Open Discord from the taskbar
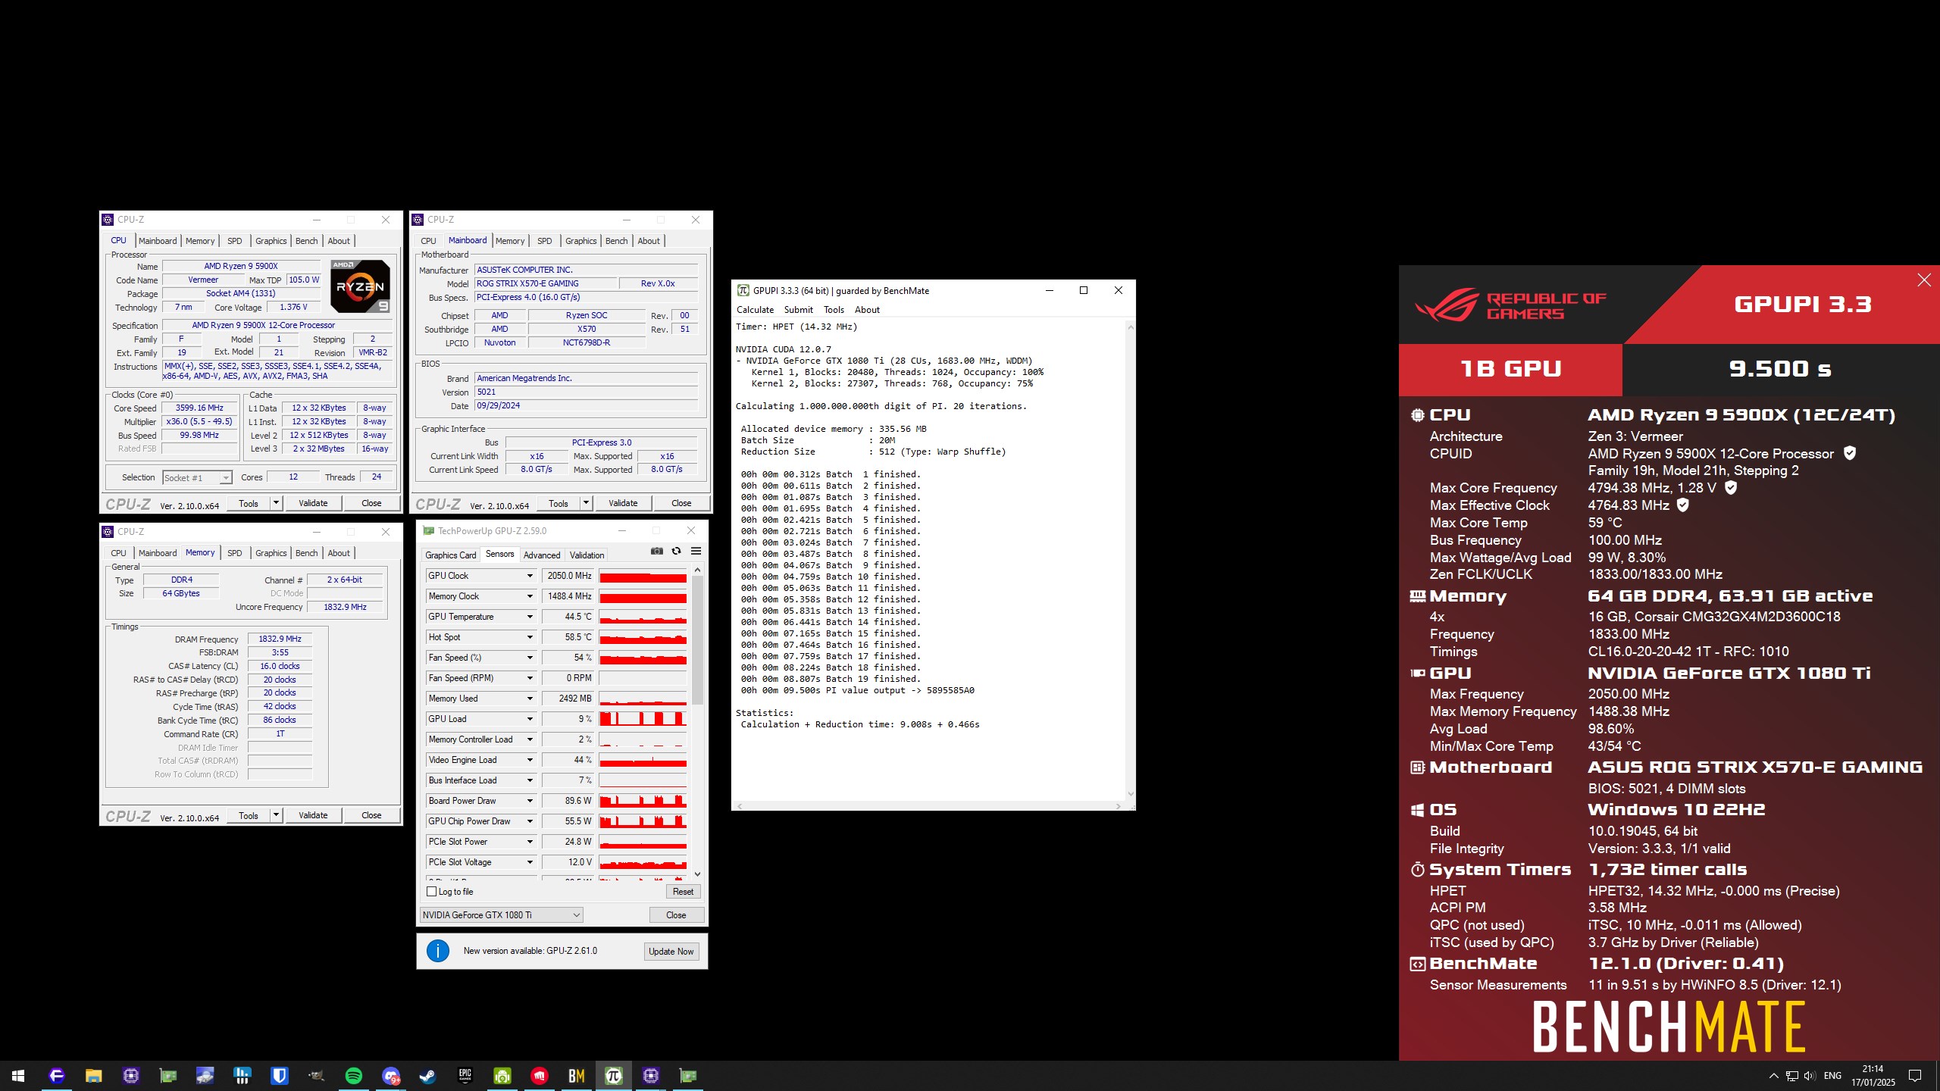 tap(390, 1076)
